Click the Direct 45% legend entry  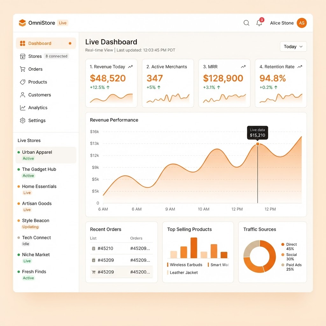[289, 247]
